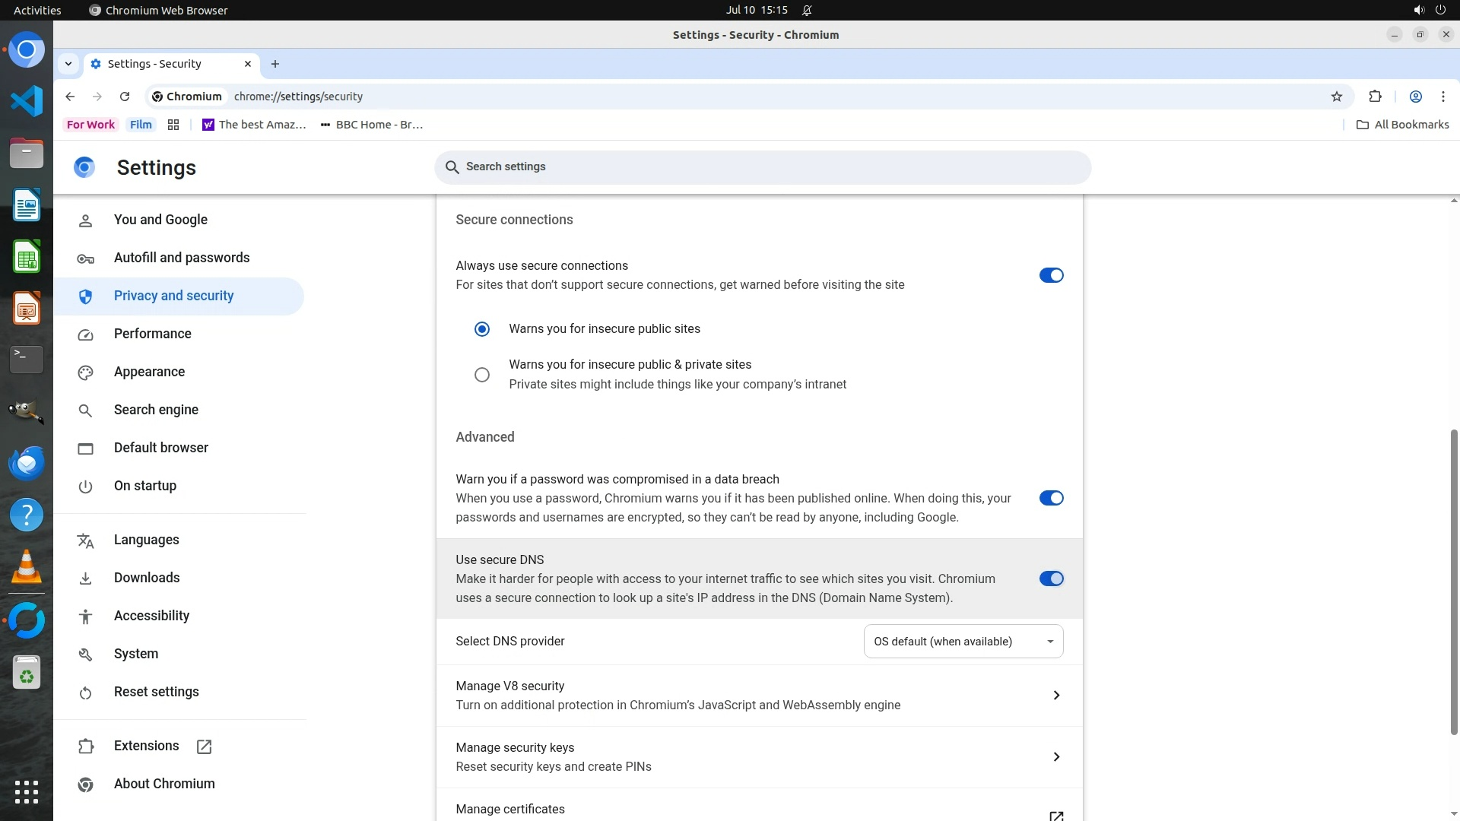Open a new tab with the plus icon
Screen dimensions: 1460x821
pos(275,64)
